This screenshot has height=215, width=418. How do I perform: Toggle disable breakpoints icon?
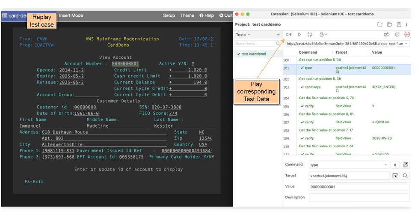pyautogui.click(x=387, y=34)
